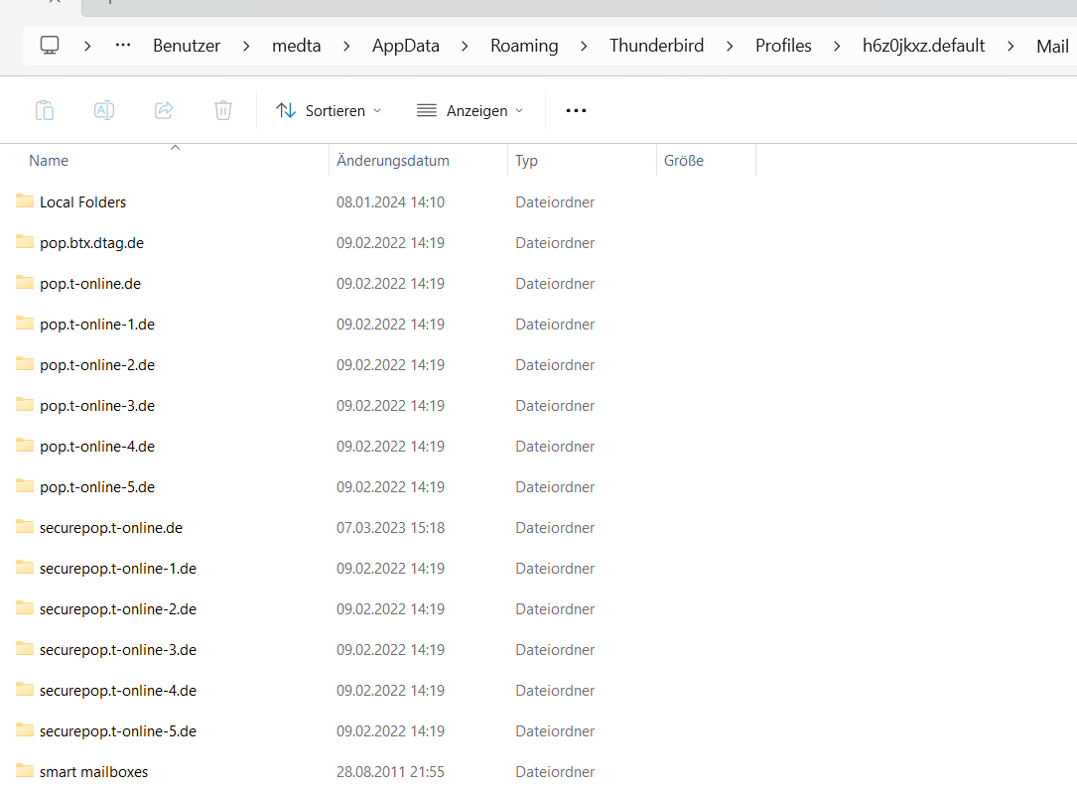Select the smart mailboxes folder icon
This screenshot has height=790, width=1077.
(25, 771)
